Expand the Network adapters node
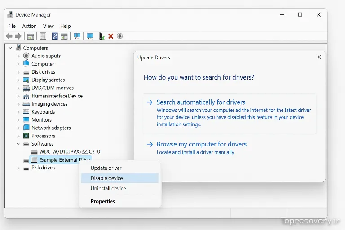The width and height of the screenshot is (345, 230). coord(18,128)
